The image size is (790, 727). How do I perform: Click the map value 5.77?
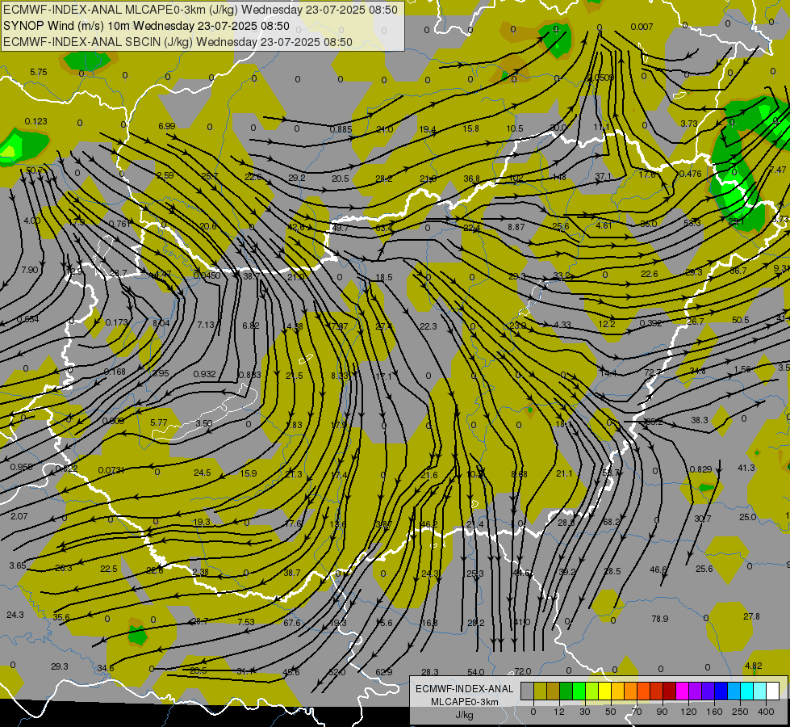(x=159, y=422)
